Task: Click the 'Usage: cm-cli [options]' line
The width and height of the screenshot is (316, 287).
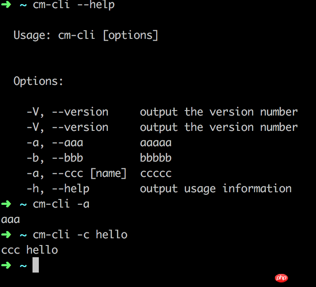Action: pyautogui.click(x=86, y=35)
